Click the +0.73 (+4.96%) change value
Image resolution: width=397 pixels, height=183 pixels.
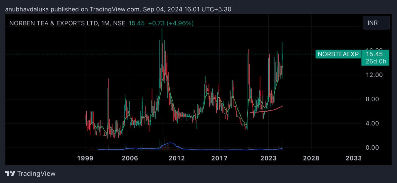(x=171, y=23)
